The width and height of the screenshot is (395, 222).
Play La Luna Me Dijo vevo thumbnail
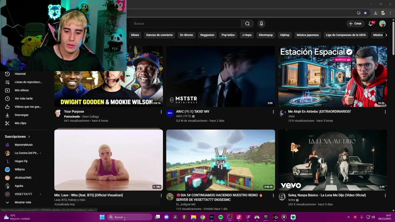[x=333, y=160]
